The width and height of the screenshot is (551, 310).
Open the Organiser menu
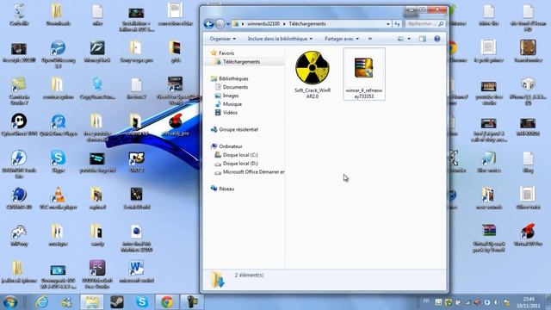(223, 39)
